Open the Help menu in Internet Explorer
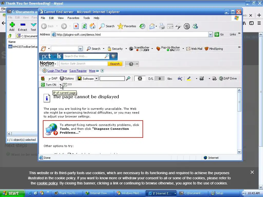263x197 pixels. [97, 18]
